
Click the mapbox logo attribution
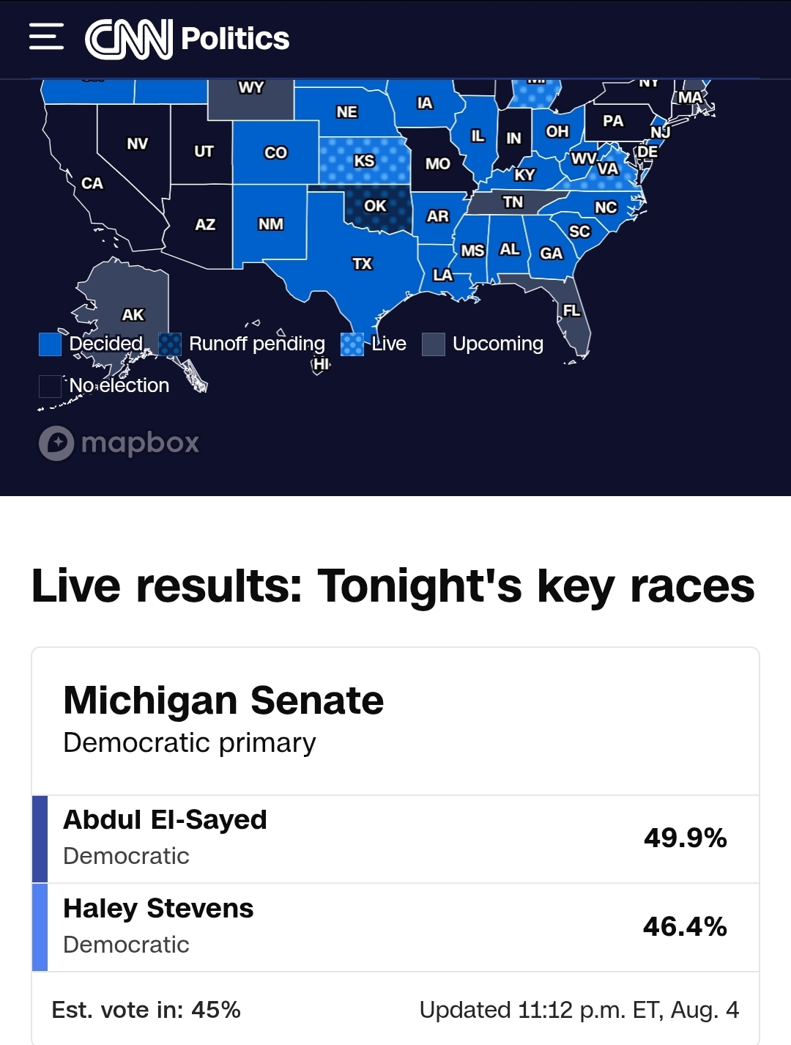pyautogui.click(x=119, y=443)
